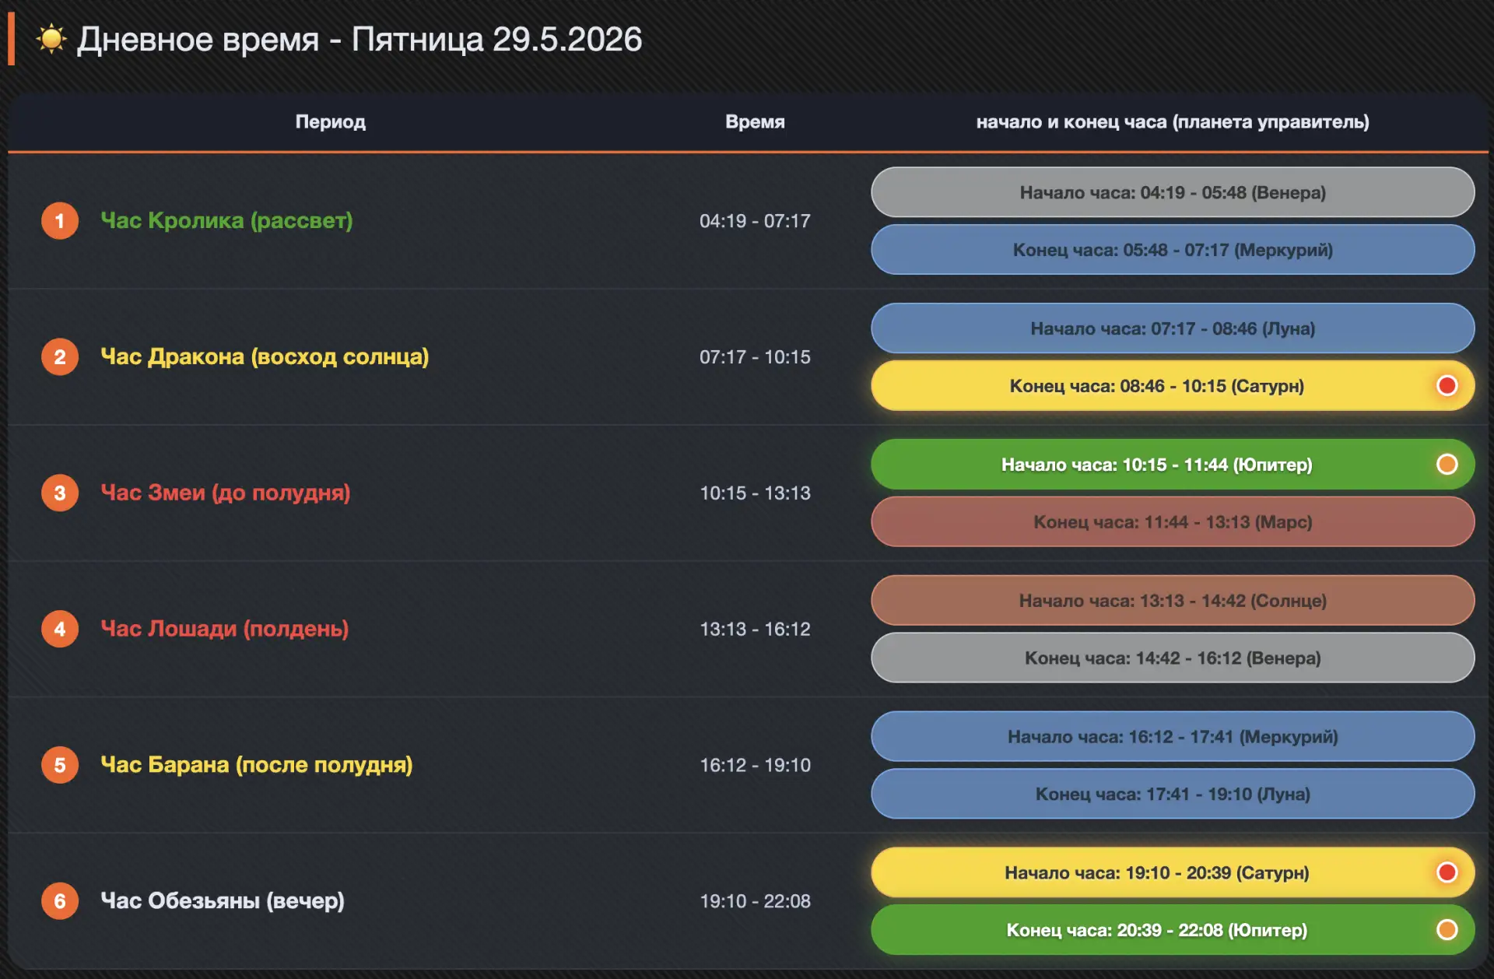Click the title Дневное время - Пятница 29.5.2026
This screenshot has width=1494, height=979.
point(359,39)
